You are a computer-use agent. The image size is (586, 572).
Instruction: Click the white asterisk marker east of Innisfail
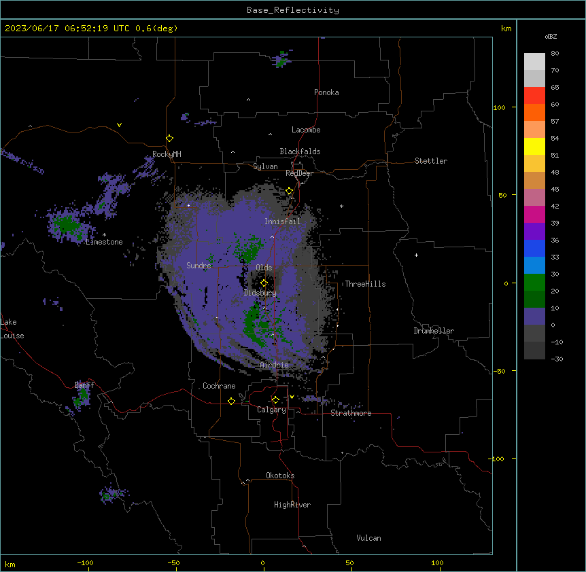(341, 206)
